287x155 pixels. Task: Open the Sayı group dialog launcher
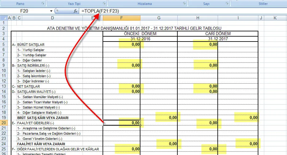(x=227, y=4)
